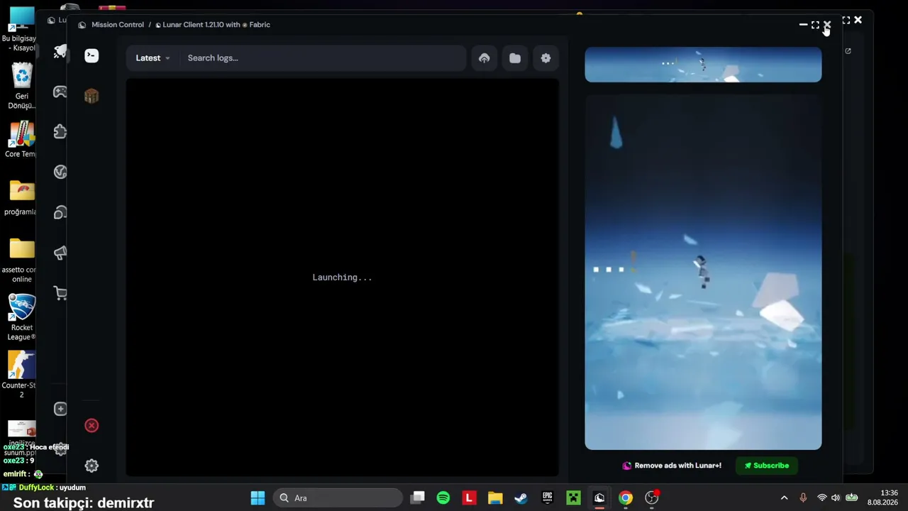Open the tall vertical ad banner
Screen dimensions: 908x511
(703, 273)
